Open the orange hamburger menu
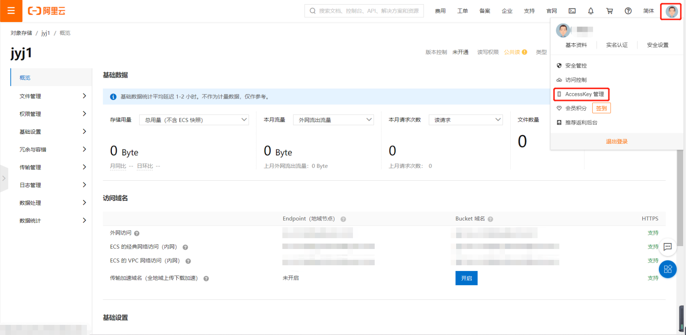This screenshot has width=686, height=335. tap(11, 11)
